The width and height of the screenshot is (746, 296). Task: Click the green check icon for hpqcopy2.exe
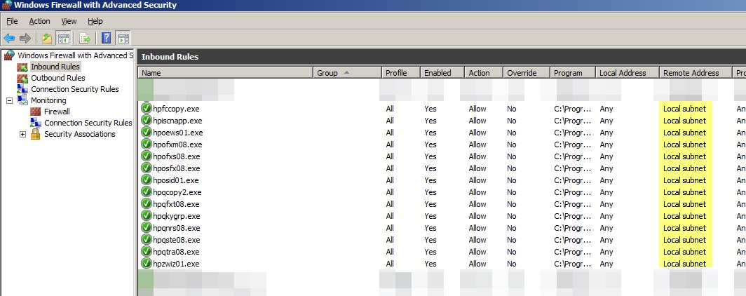147,191
